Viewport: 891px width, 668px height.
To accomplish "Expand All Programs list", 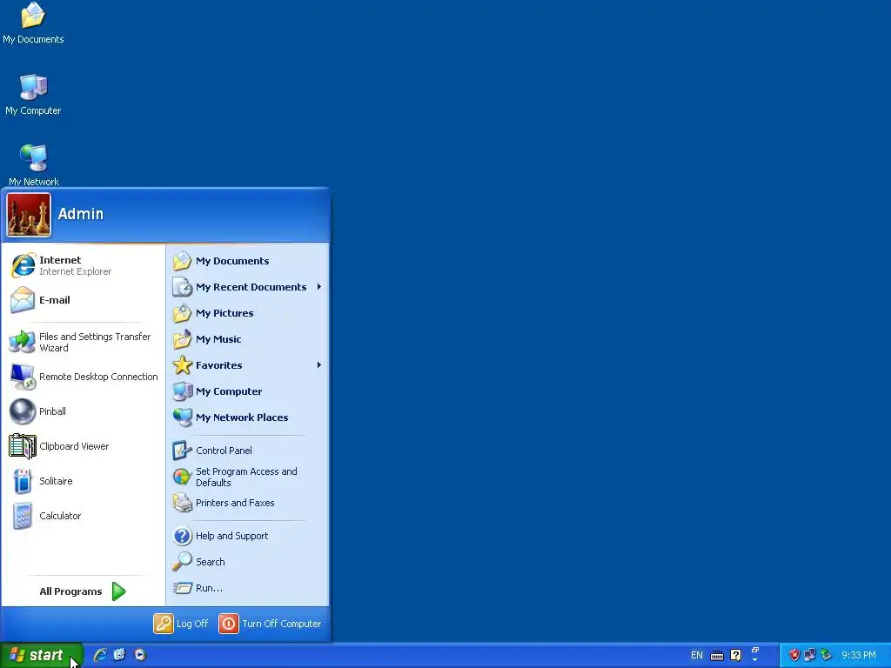I will tap(83, 591).
